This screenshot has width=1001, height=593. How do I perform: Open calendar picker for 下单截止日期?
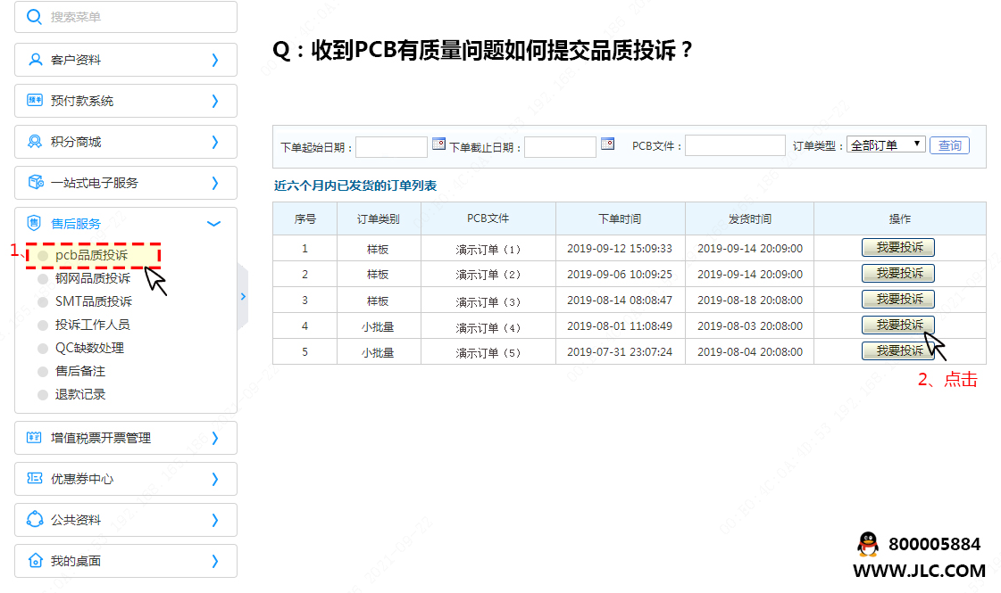[x=607, y=144]
